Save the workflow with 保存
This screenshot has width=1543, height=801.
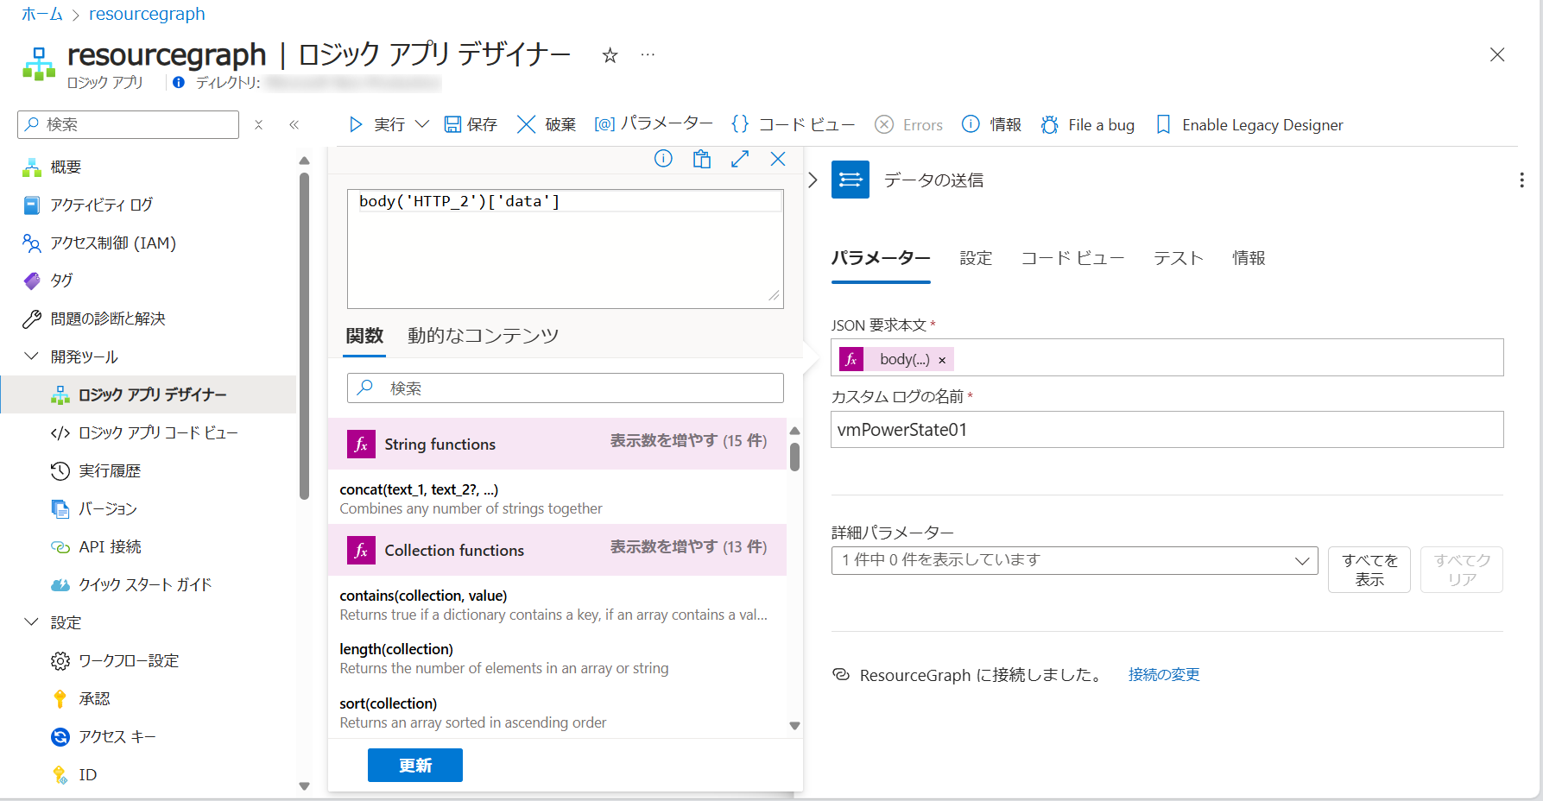point(471,124)
